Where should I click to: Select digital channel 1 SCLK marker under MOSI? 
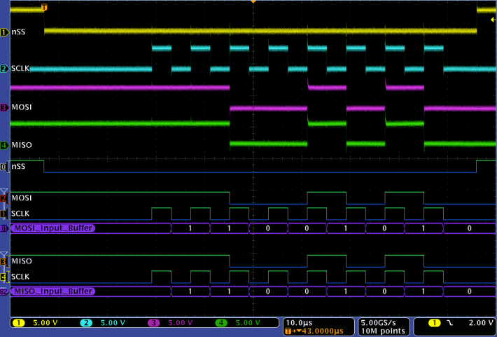pos(4,214)
